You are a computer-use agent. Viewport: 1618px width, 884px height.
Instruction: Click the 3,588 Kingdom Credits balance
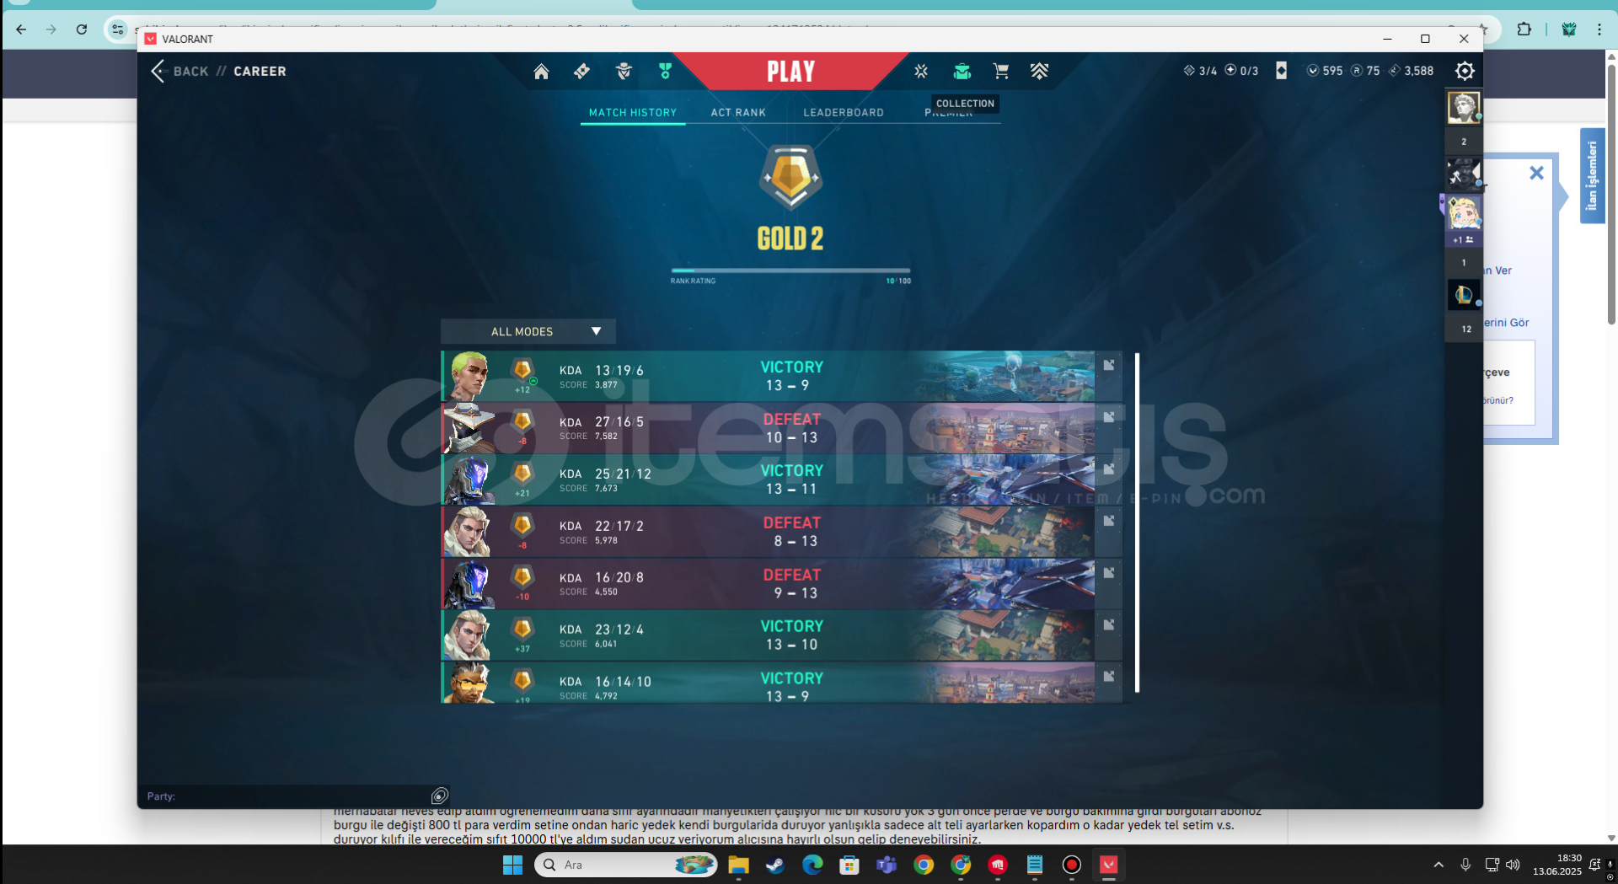(x=1411, y=71)
